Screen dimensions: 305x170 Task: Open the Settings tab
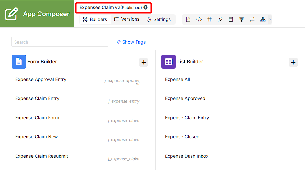pyautogui.click(x=158, y=19)
